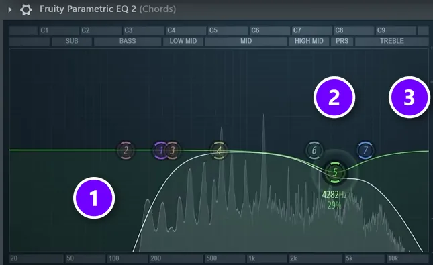Expand the plugin menu arrow beside the gear
Image resolution: width=433 pixels, height=265 pixels.
click(10, 9)
